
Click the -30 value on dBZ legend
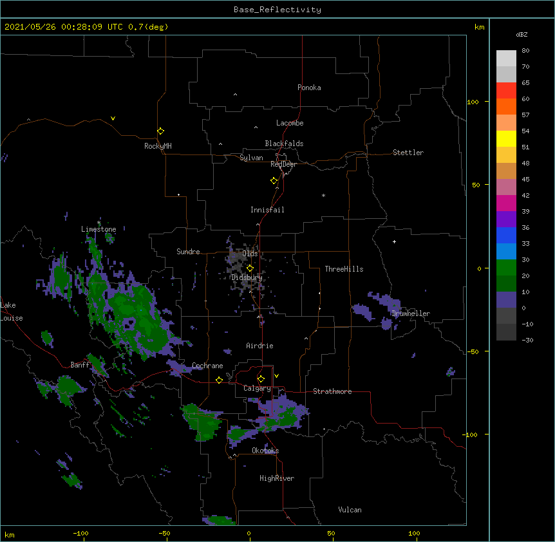pyautogui.click(x=527, y=341)
